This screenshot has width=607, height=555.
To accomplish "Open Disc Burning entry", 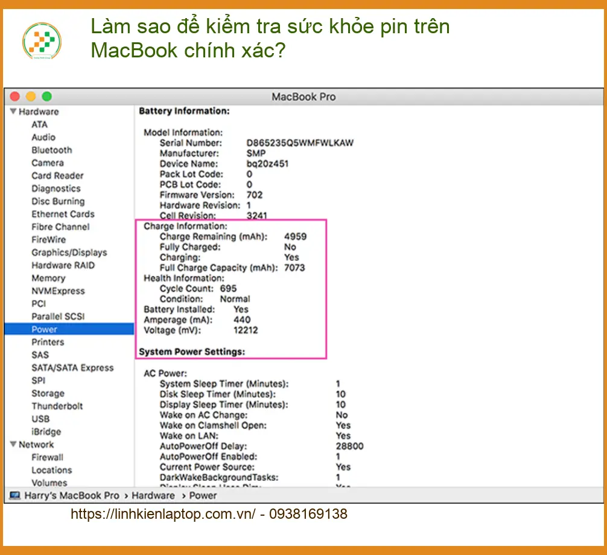I will (x=58, y=201).
